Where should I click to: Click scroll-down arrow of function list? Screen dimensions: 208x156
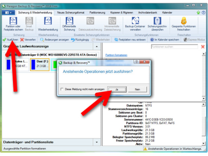click(x=204, y=99)
